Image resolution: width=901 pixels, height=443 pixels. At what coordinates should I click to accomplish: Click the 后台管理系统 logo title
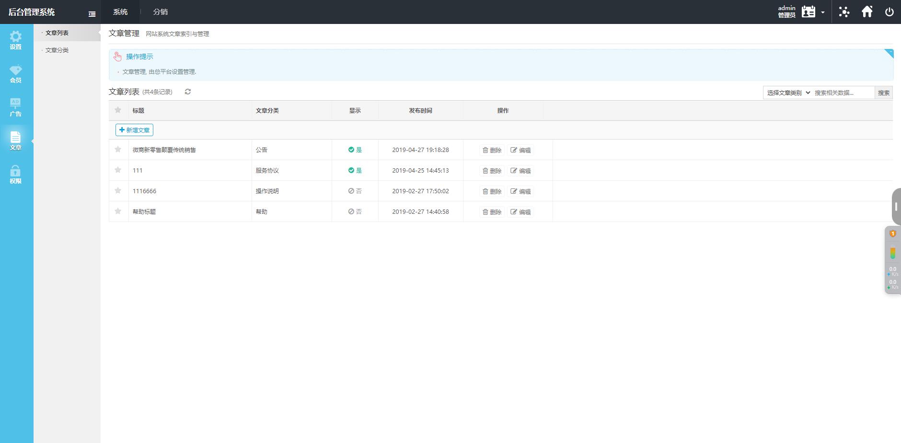pos(32,12)
